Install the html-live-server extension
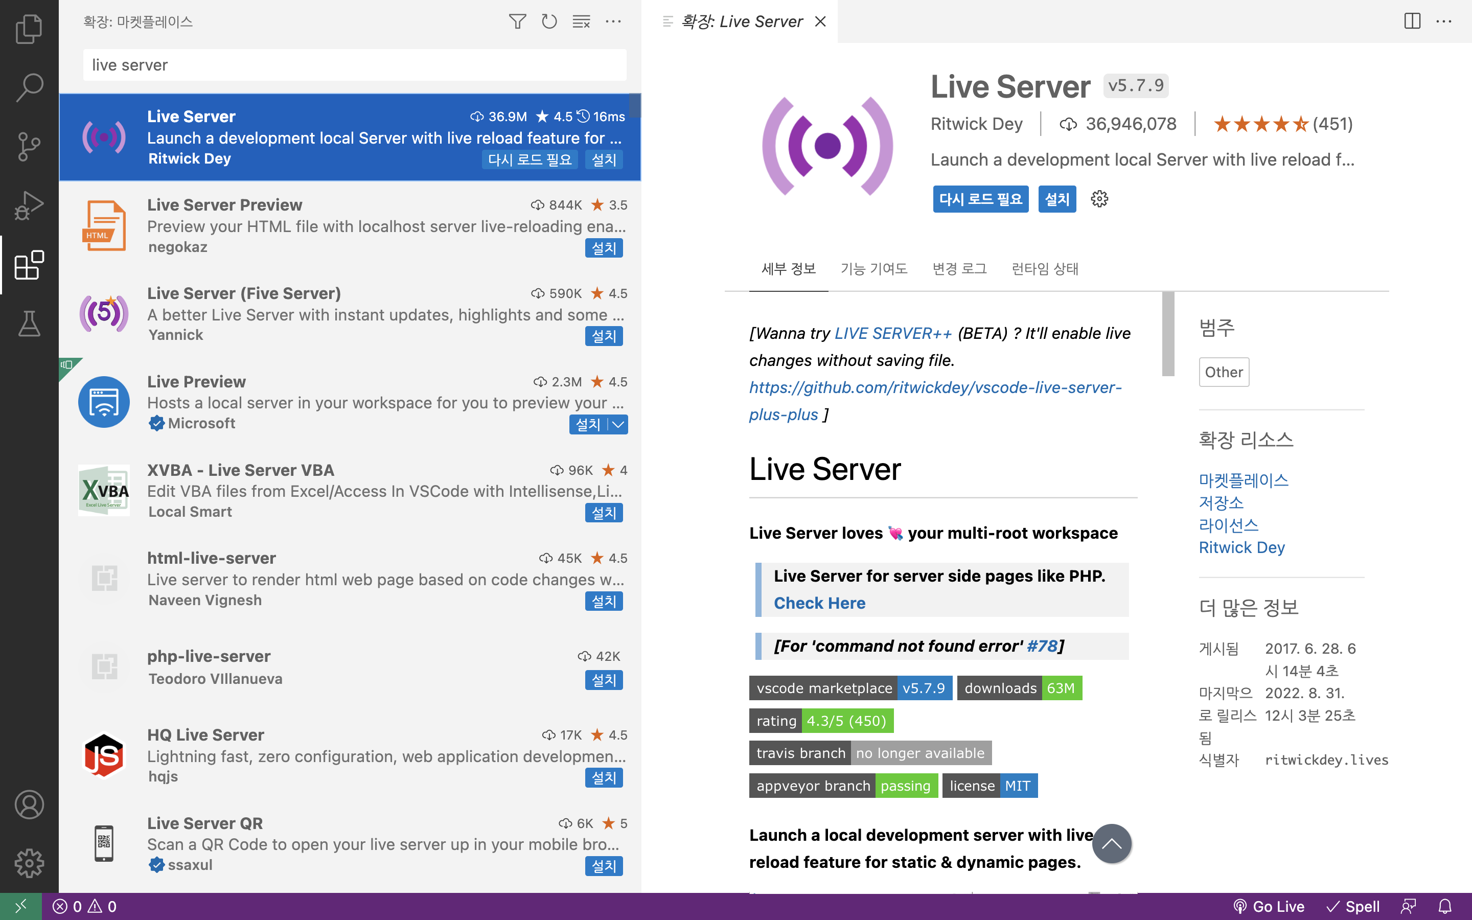This screenshot has width=1472, height=920. pyautogui.click(x=604, y=601)
